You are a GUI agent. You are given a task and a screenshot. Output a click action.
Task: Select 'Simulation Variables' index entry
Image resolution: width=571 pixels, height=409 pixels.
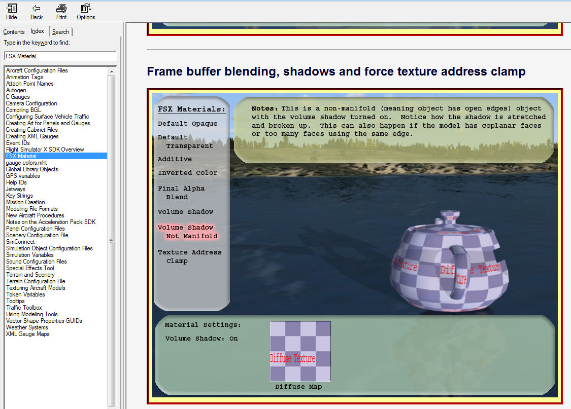pyautogui.click(x=30, y=255)
